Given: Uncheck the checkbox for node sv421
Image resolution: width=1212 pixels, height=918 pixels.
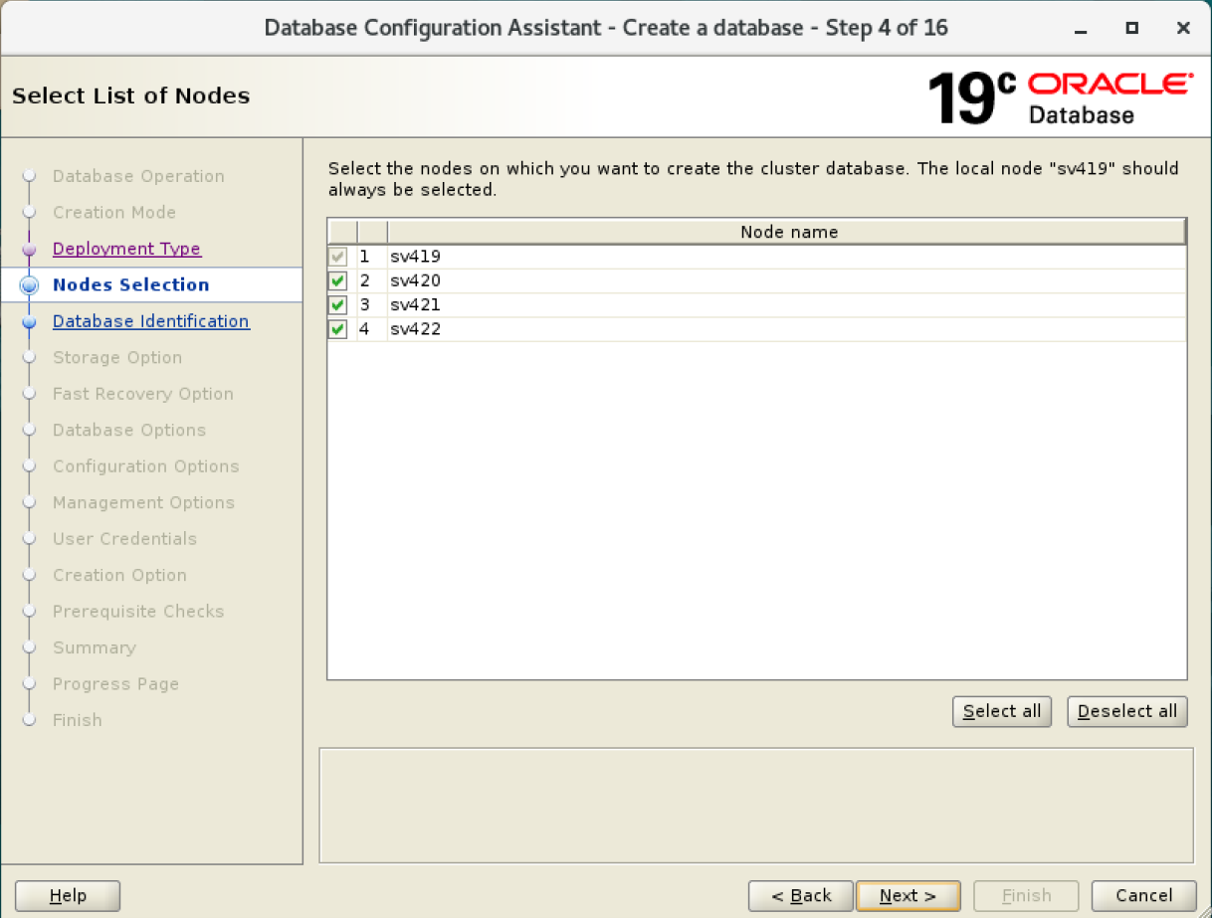Looking at the screenshot, I should pyautogui.click(x=338, y=304).
